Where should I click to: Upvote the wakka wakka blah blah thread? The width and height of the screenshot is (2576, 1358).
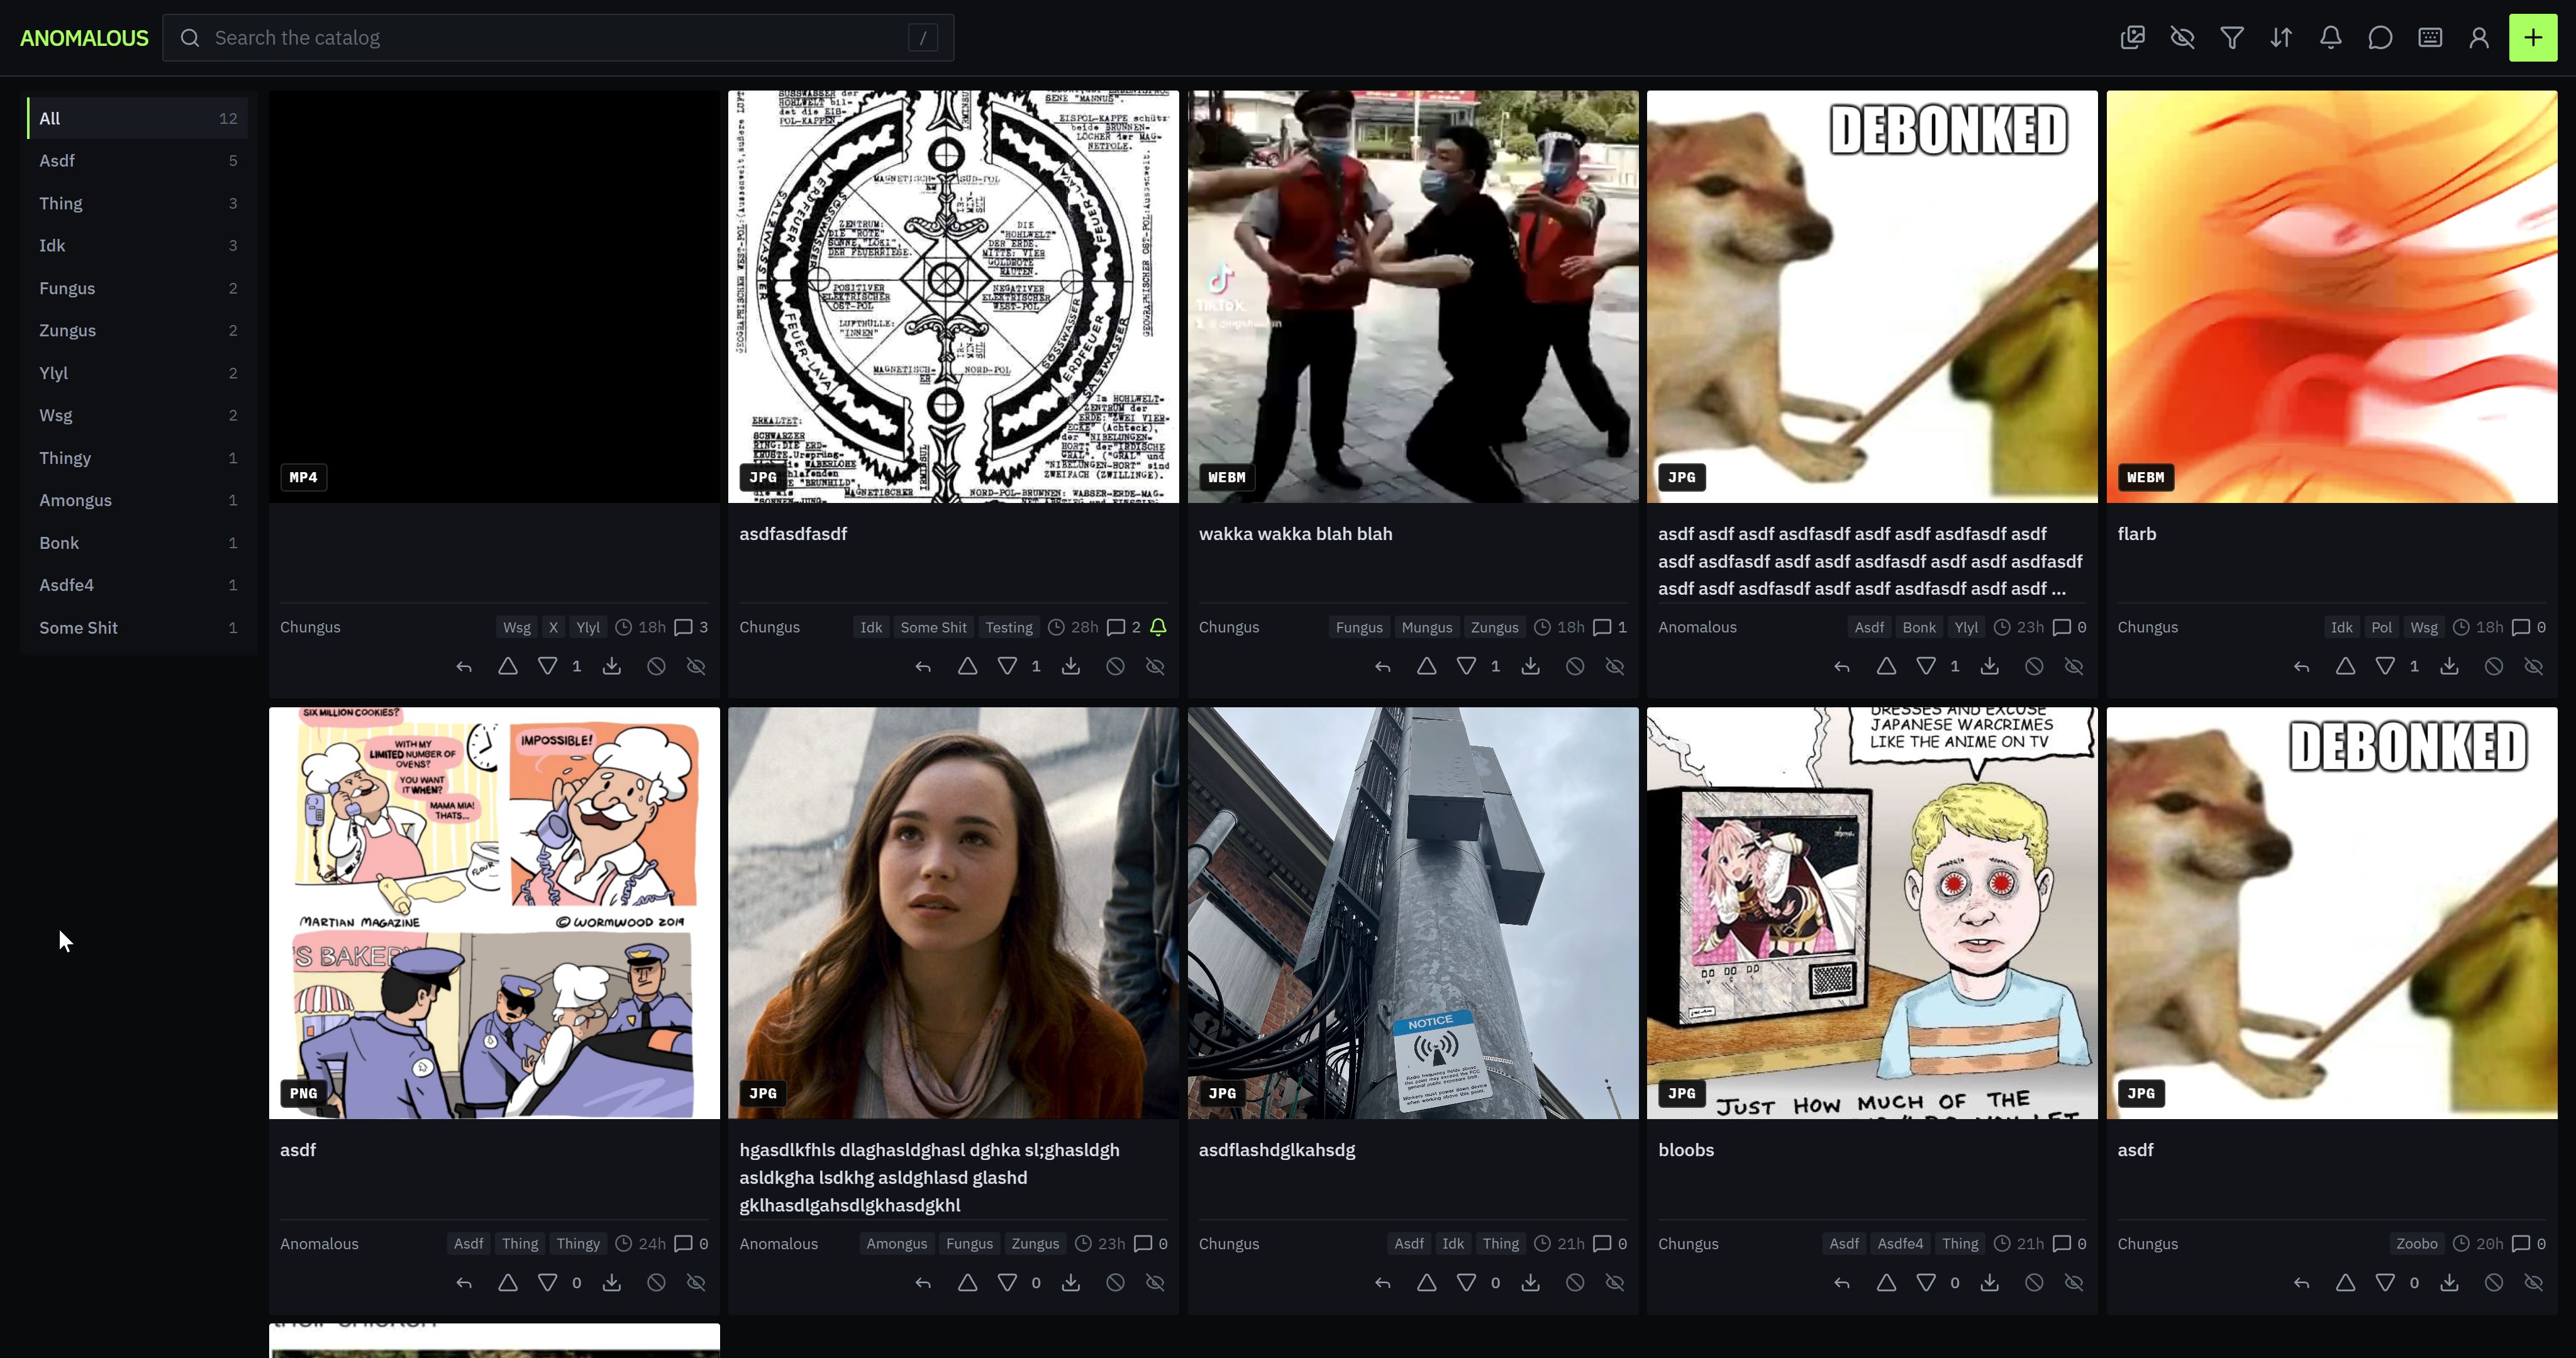tap(1427, 666)
